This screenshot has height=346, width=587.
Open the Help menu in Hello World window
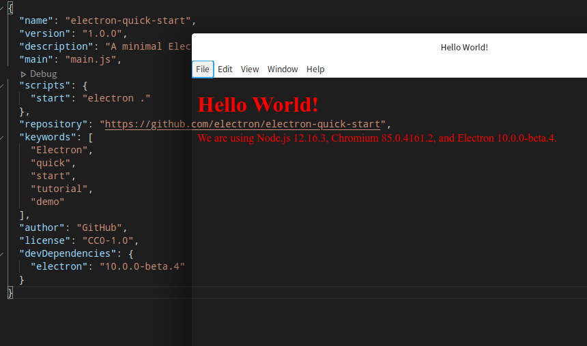(315, 69)
